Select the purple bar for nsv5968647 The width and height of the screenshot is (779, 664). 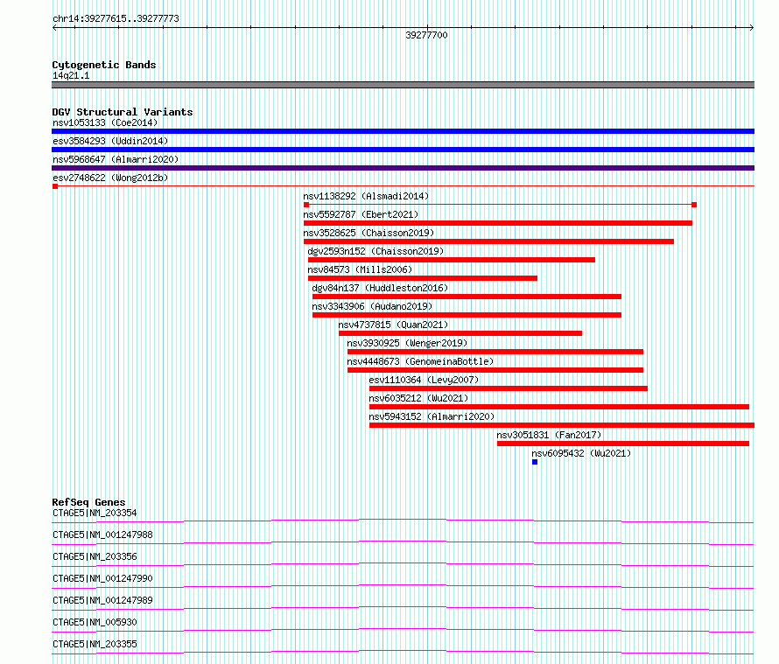pos(403,168)
